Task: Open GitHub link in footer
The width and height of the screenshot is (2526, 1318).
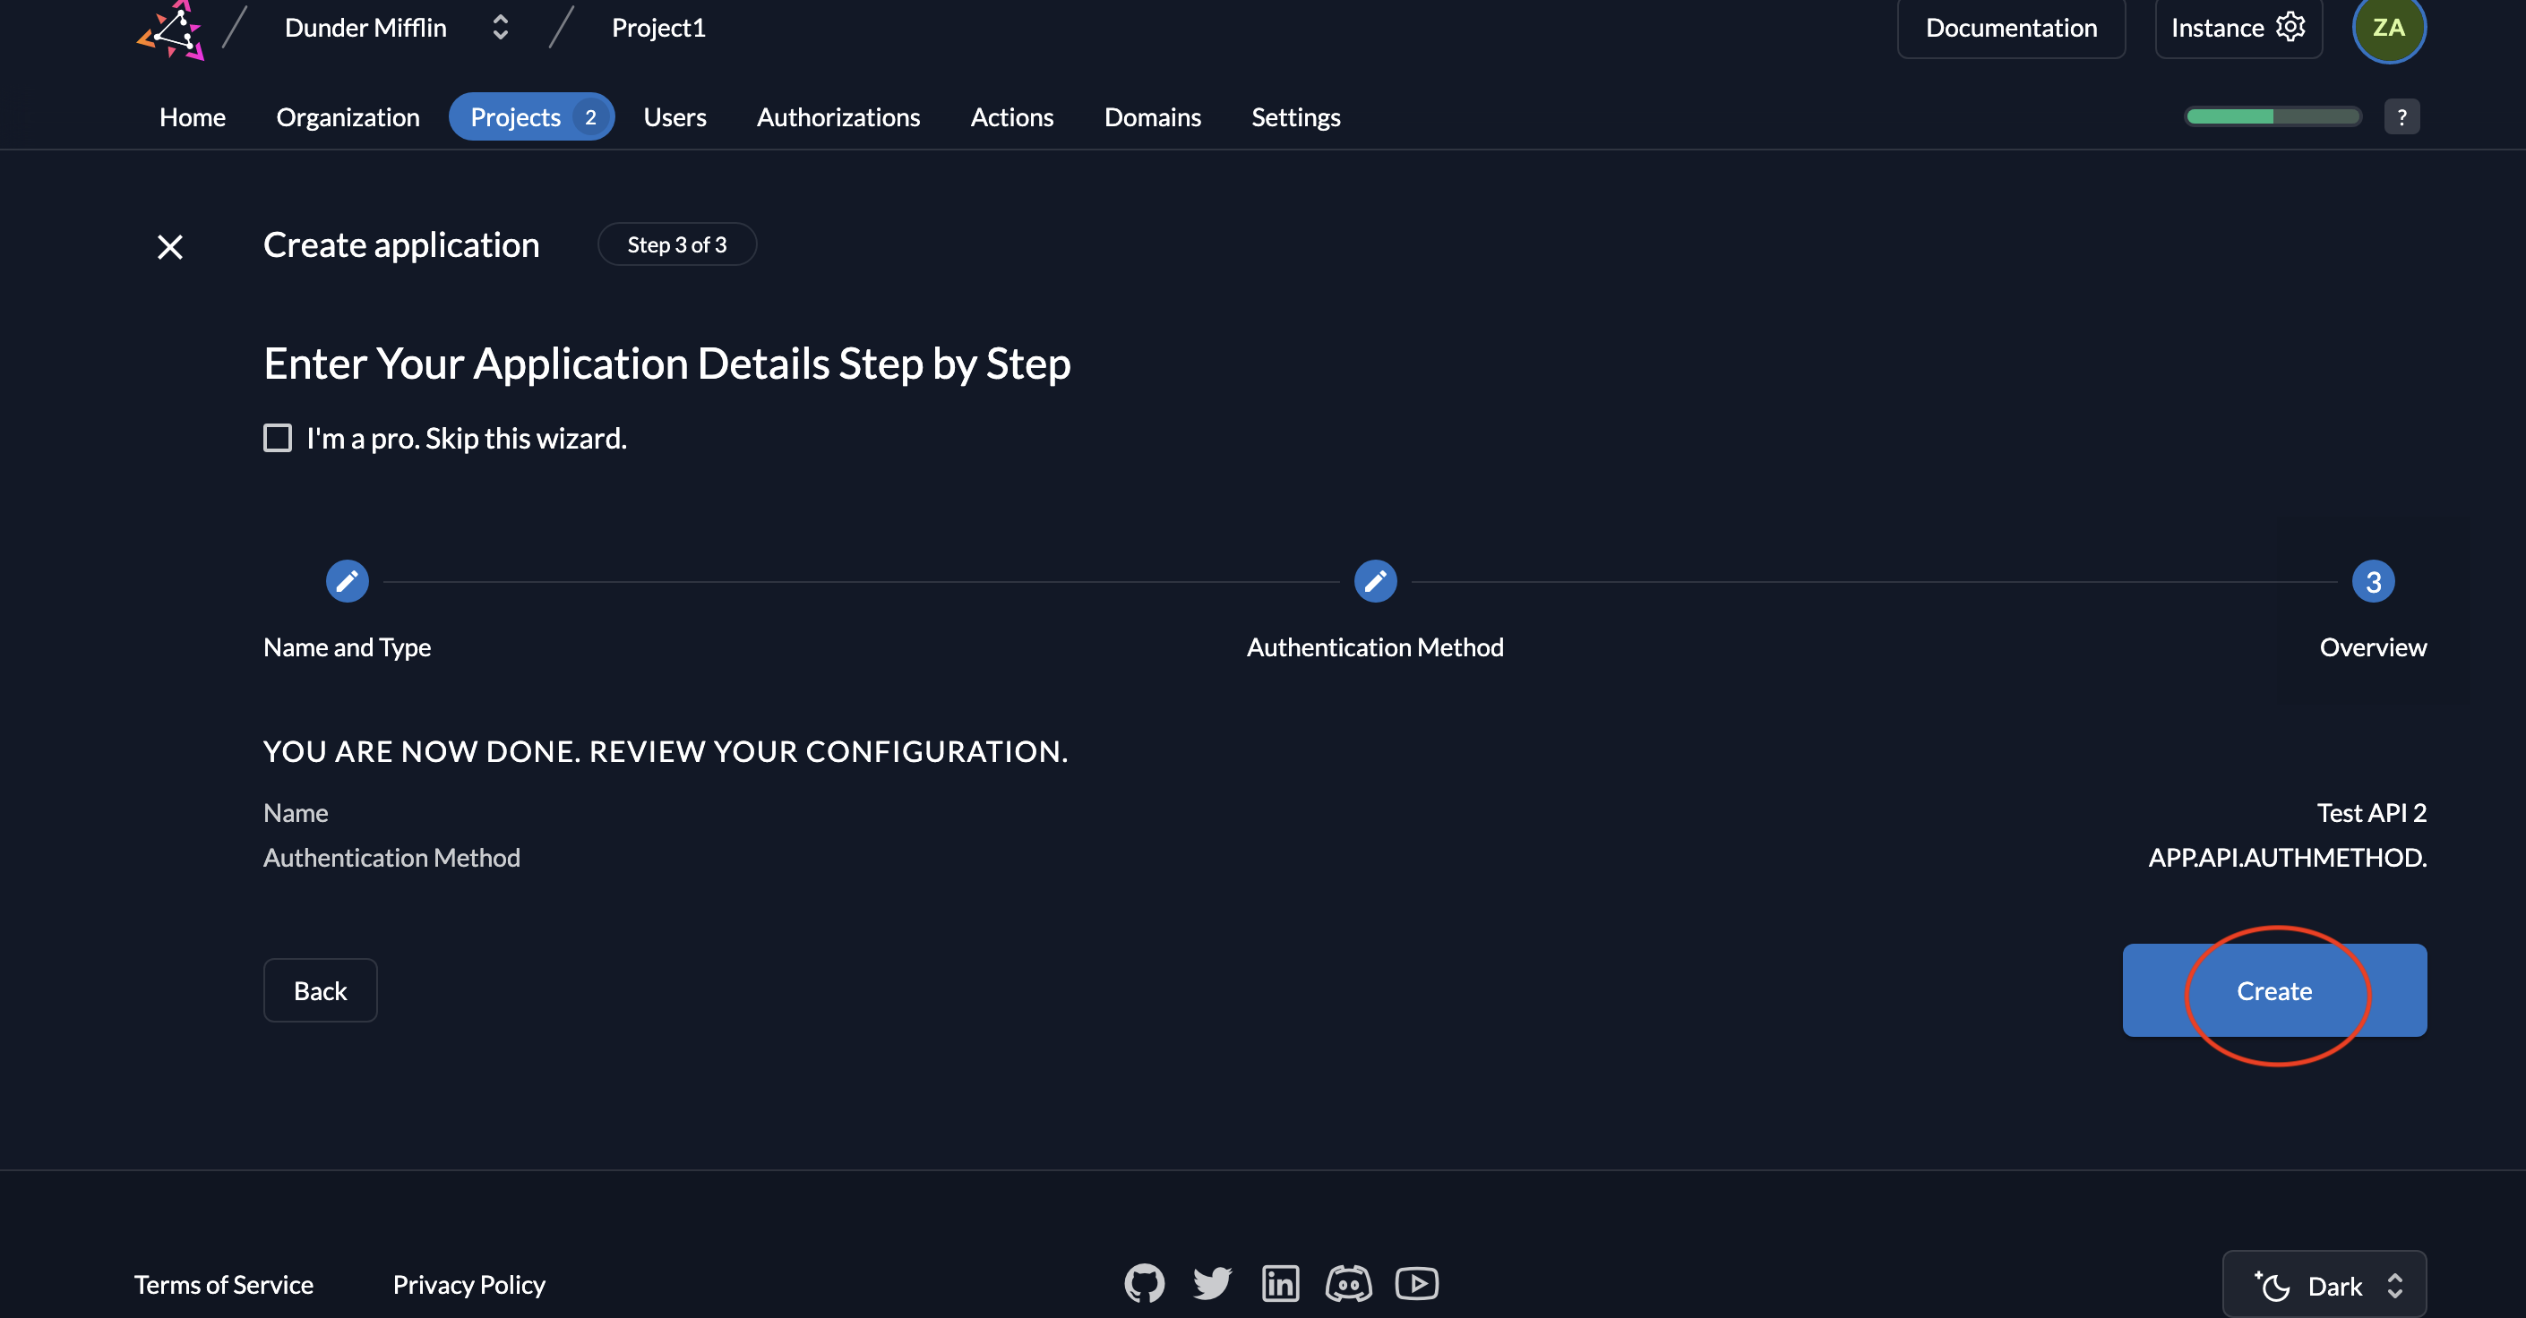Action: point(1145,1283)
